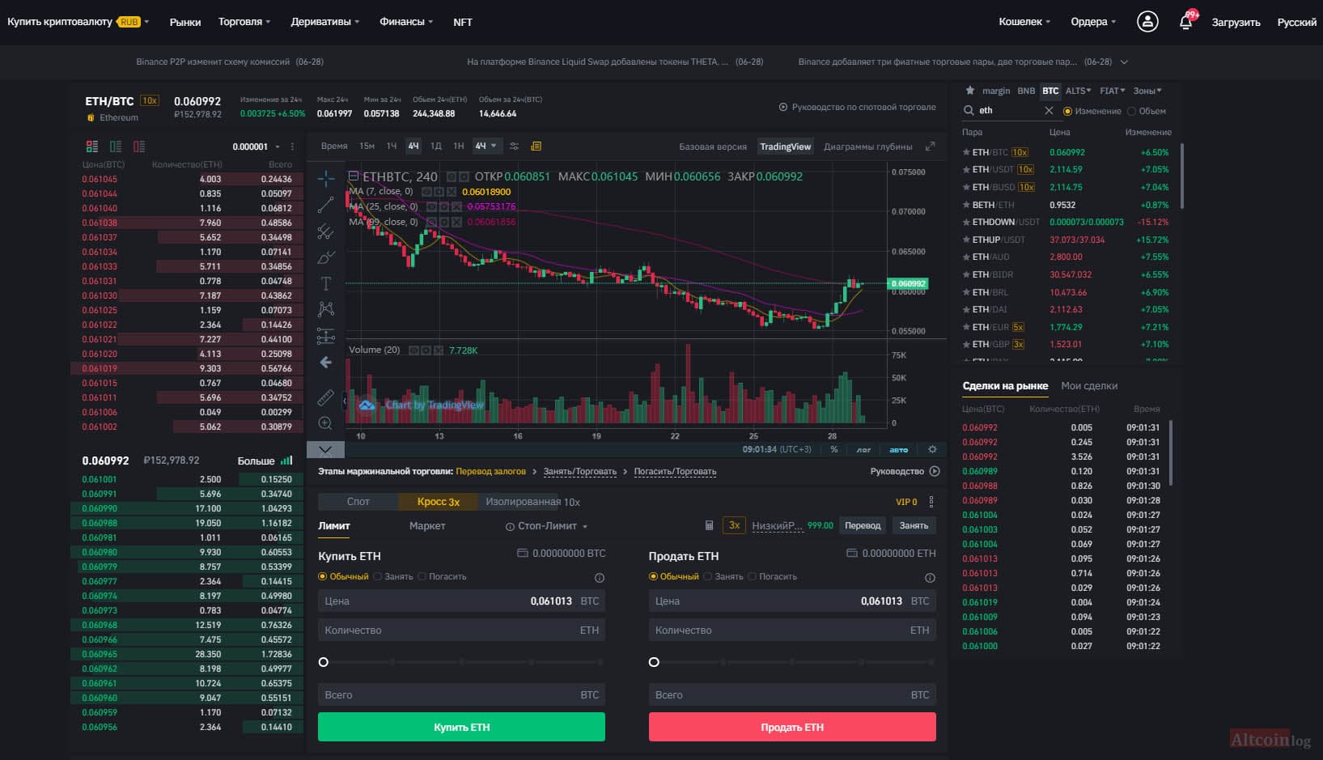The height and width of the screenshot is (760, 1323).
Task: Click the 'Перевод' transfer button
Action: click(863, 525)
